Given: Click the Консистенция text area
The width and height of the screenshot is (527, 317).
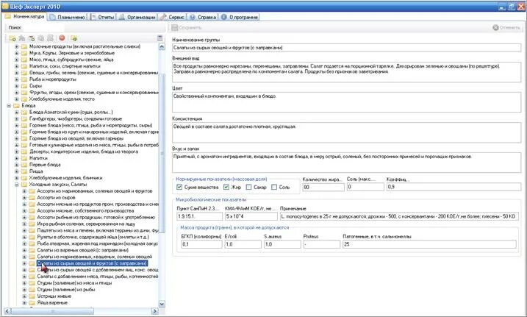Looking at the screenshot, I should click(x=346, y=132).
